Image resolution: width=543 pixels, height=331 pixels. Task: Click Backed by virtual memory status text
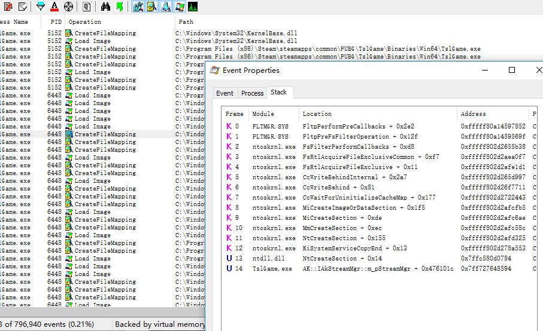pos(160,324)
